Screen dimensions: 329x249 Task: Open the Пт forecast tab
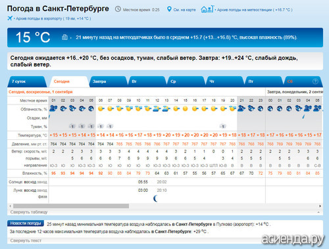coord(263,81)
